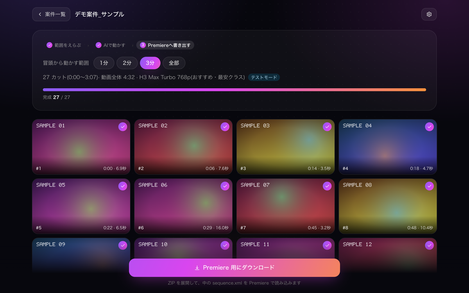Uncheck SAMPLE 05 checkmark
The image size is (469, 293).
(123, 186)
